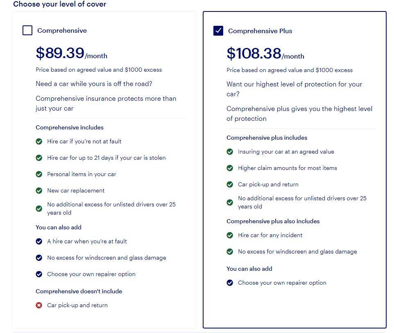
Task: Tick the Comprehensive cover checkbox
Action: pyautogui.click(x=27, y=30)
